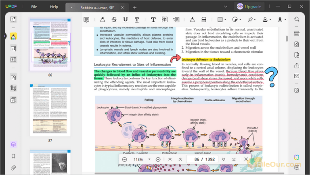This screenshot has width=310, height=175.
Task: Open the search magnifier icon
Action: (297, 19)
